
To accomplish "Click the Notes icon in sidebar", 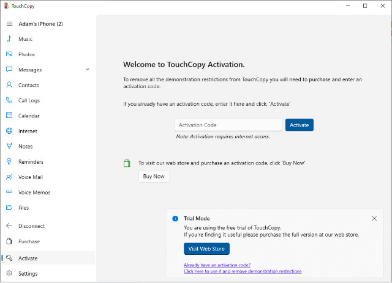I will 9,146.
